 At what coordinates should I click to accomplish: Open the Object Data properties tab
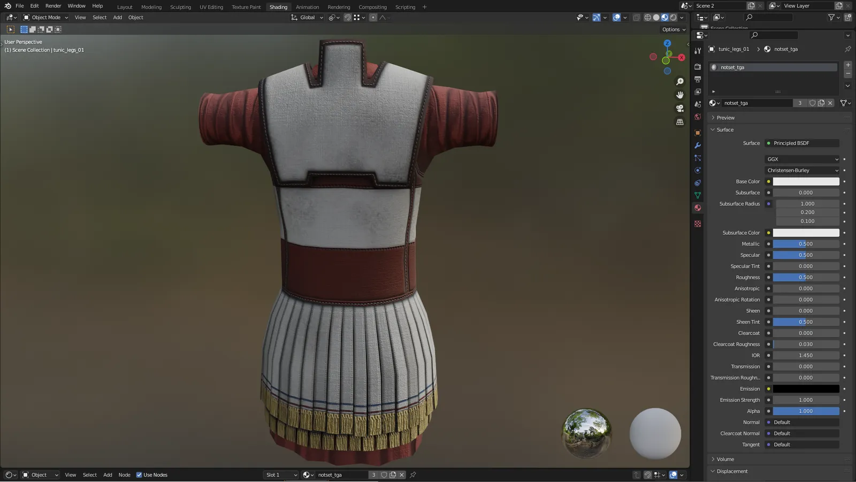pos(698,195)
